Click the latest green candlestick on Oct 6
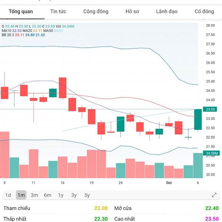Screen dimensions: 222x222 pos(198,120)
